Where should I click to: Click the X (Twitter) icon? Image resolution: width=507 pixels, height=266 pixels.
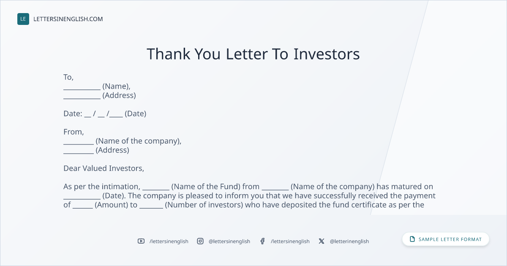coord(322,241)
